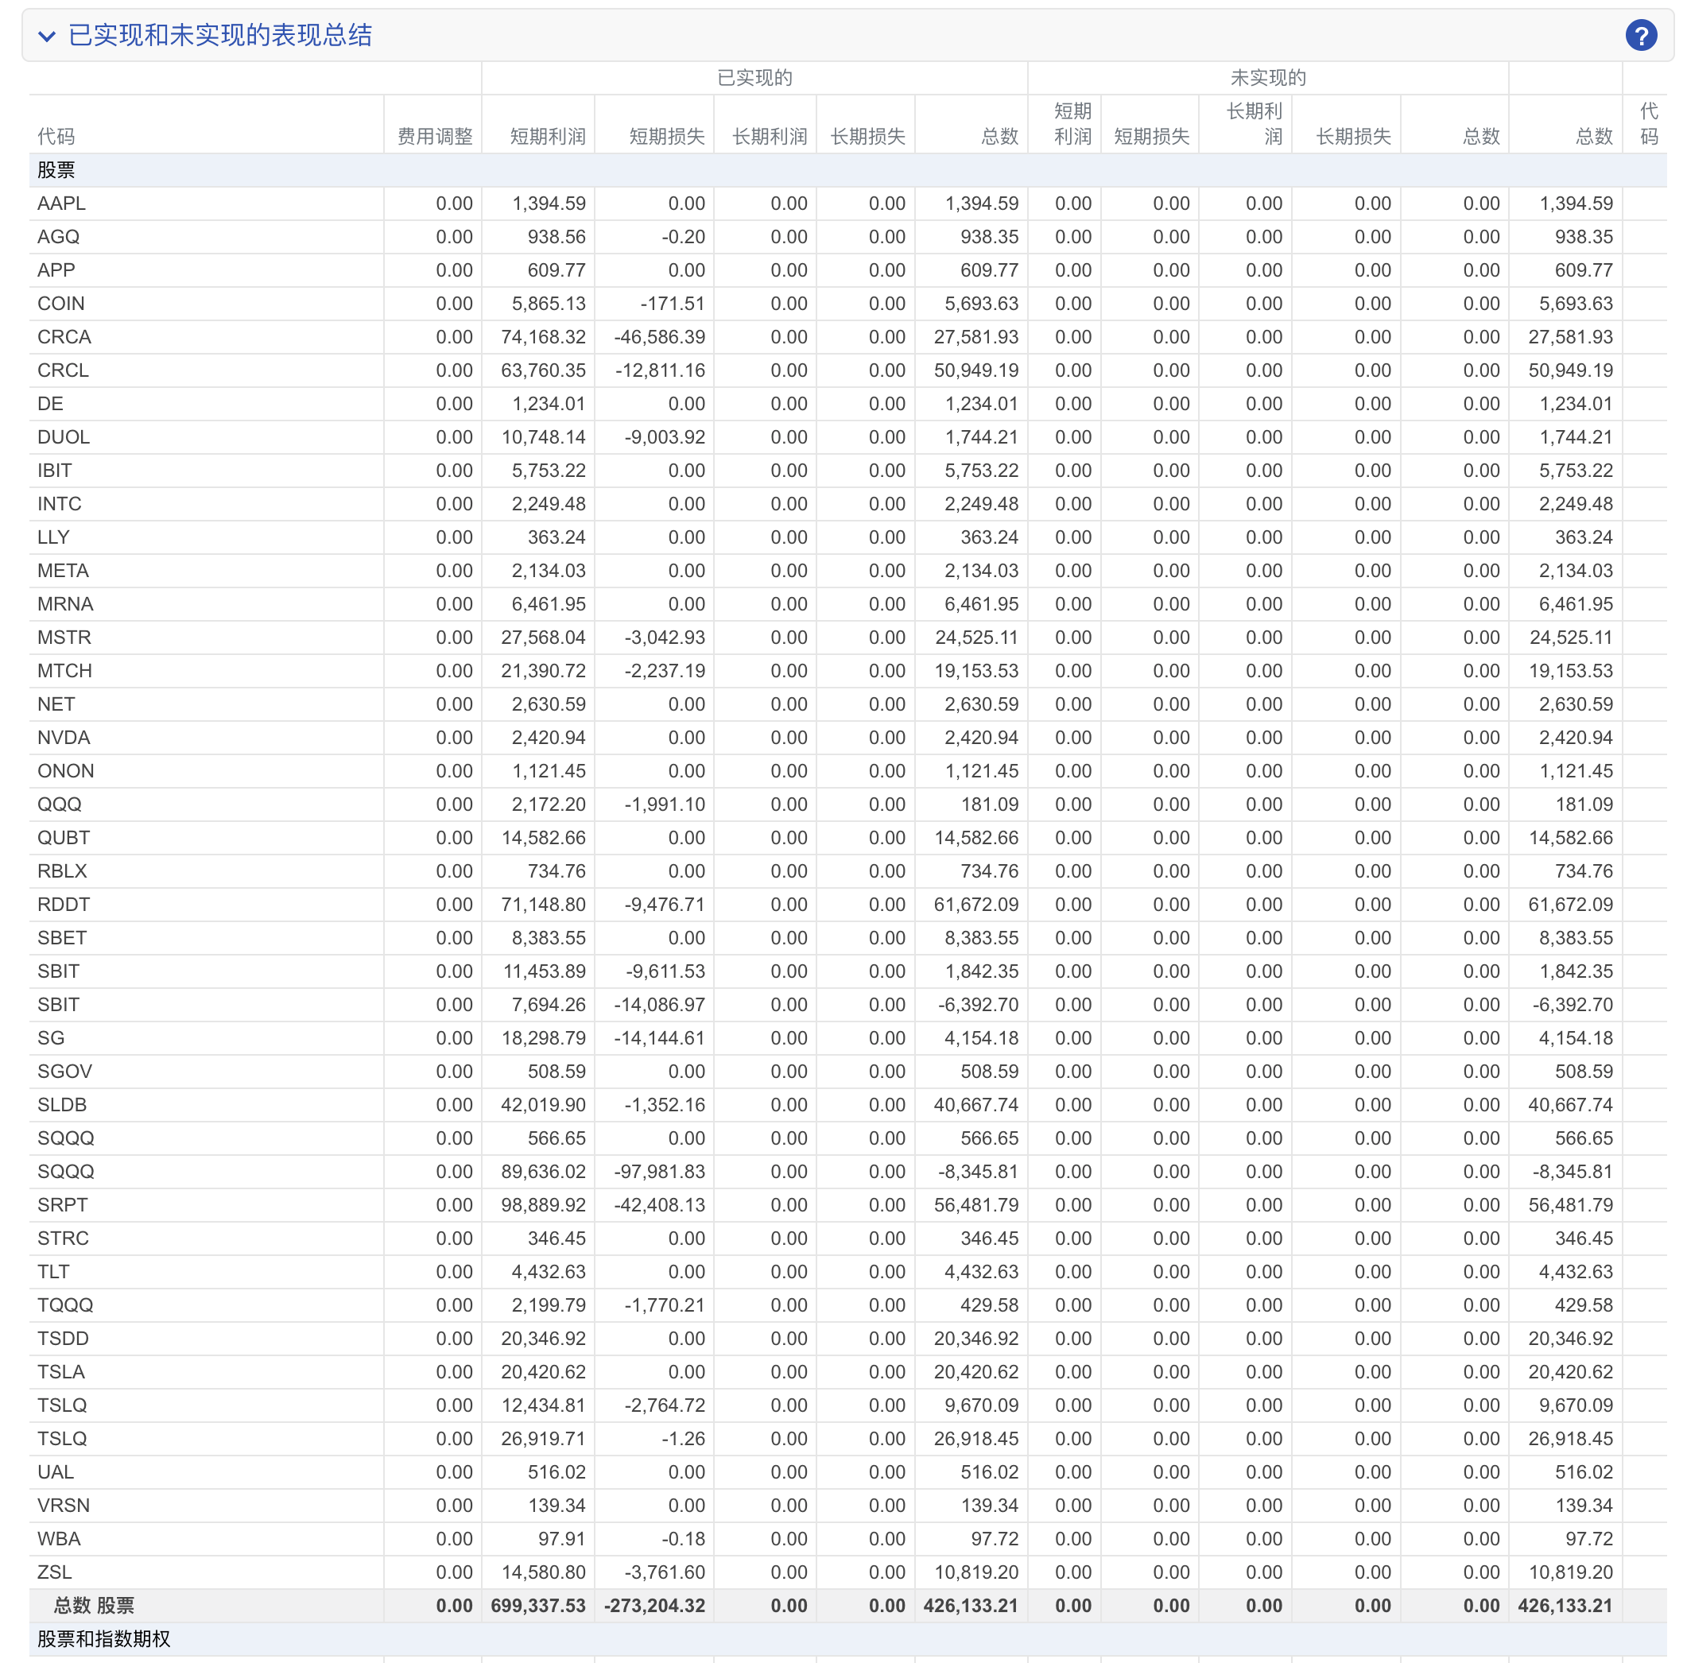The image size is (1687, 1663).
Task: Click the 代码 column header on left
Action: click(56, 136)
